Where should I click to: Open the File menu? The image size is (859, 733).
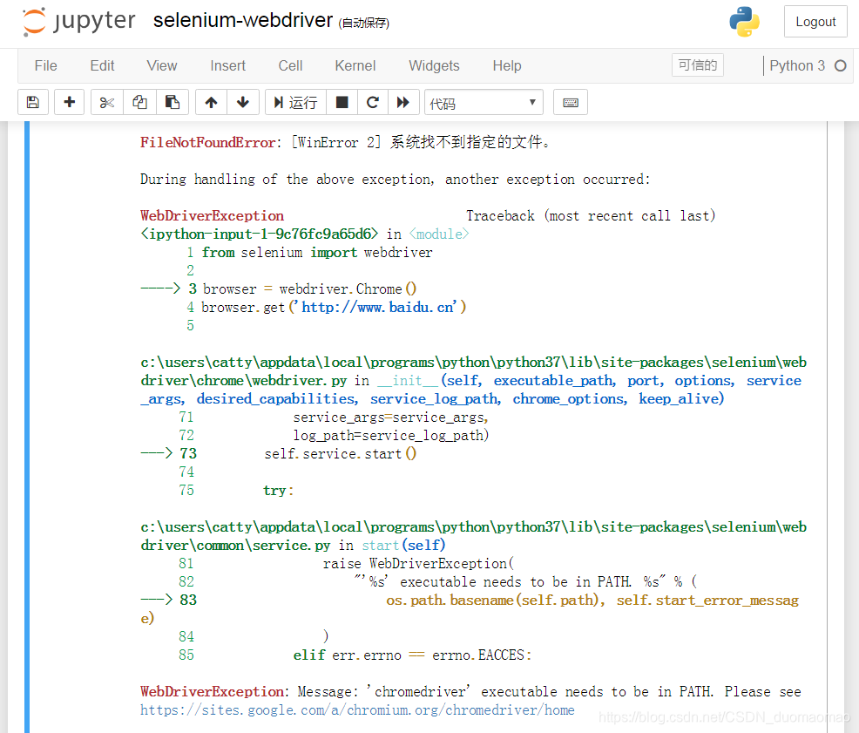(45, 65)
